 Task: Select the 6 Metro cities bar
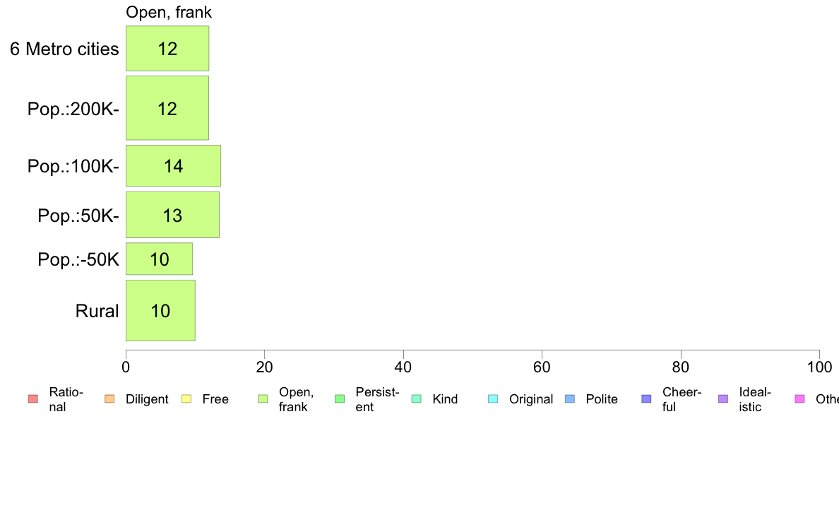(x=167, y=48)
